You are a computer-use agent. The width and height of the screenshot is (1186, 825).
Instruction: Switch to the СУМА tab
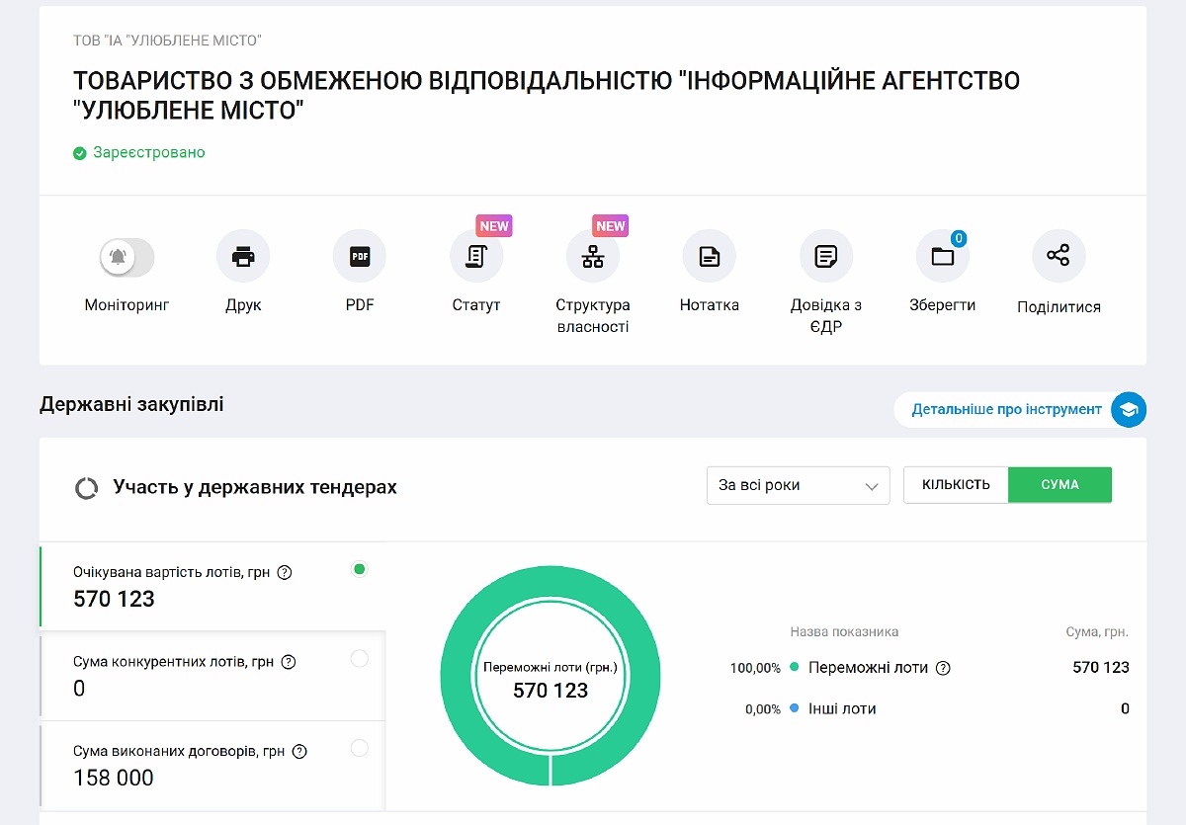pyautogui.click(x=1059, y=484)
